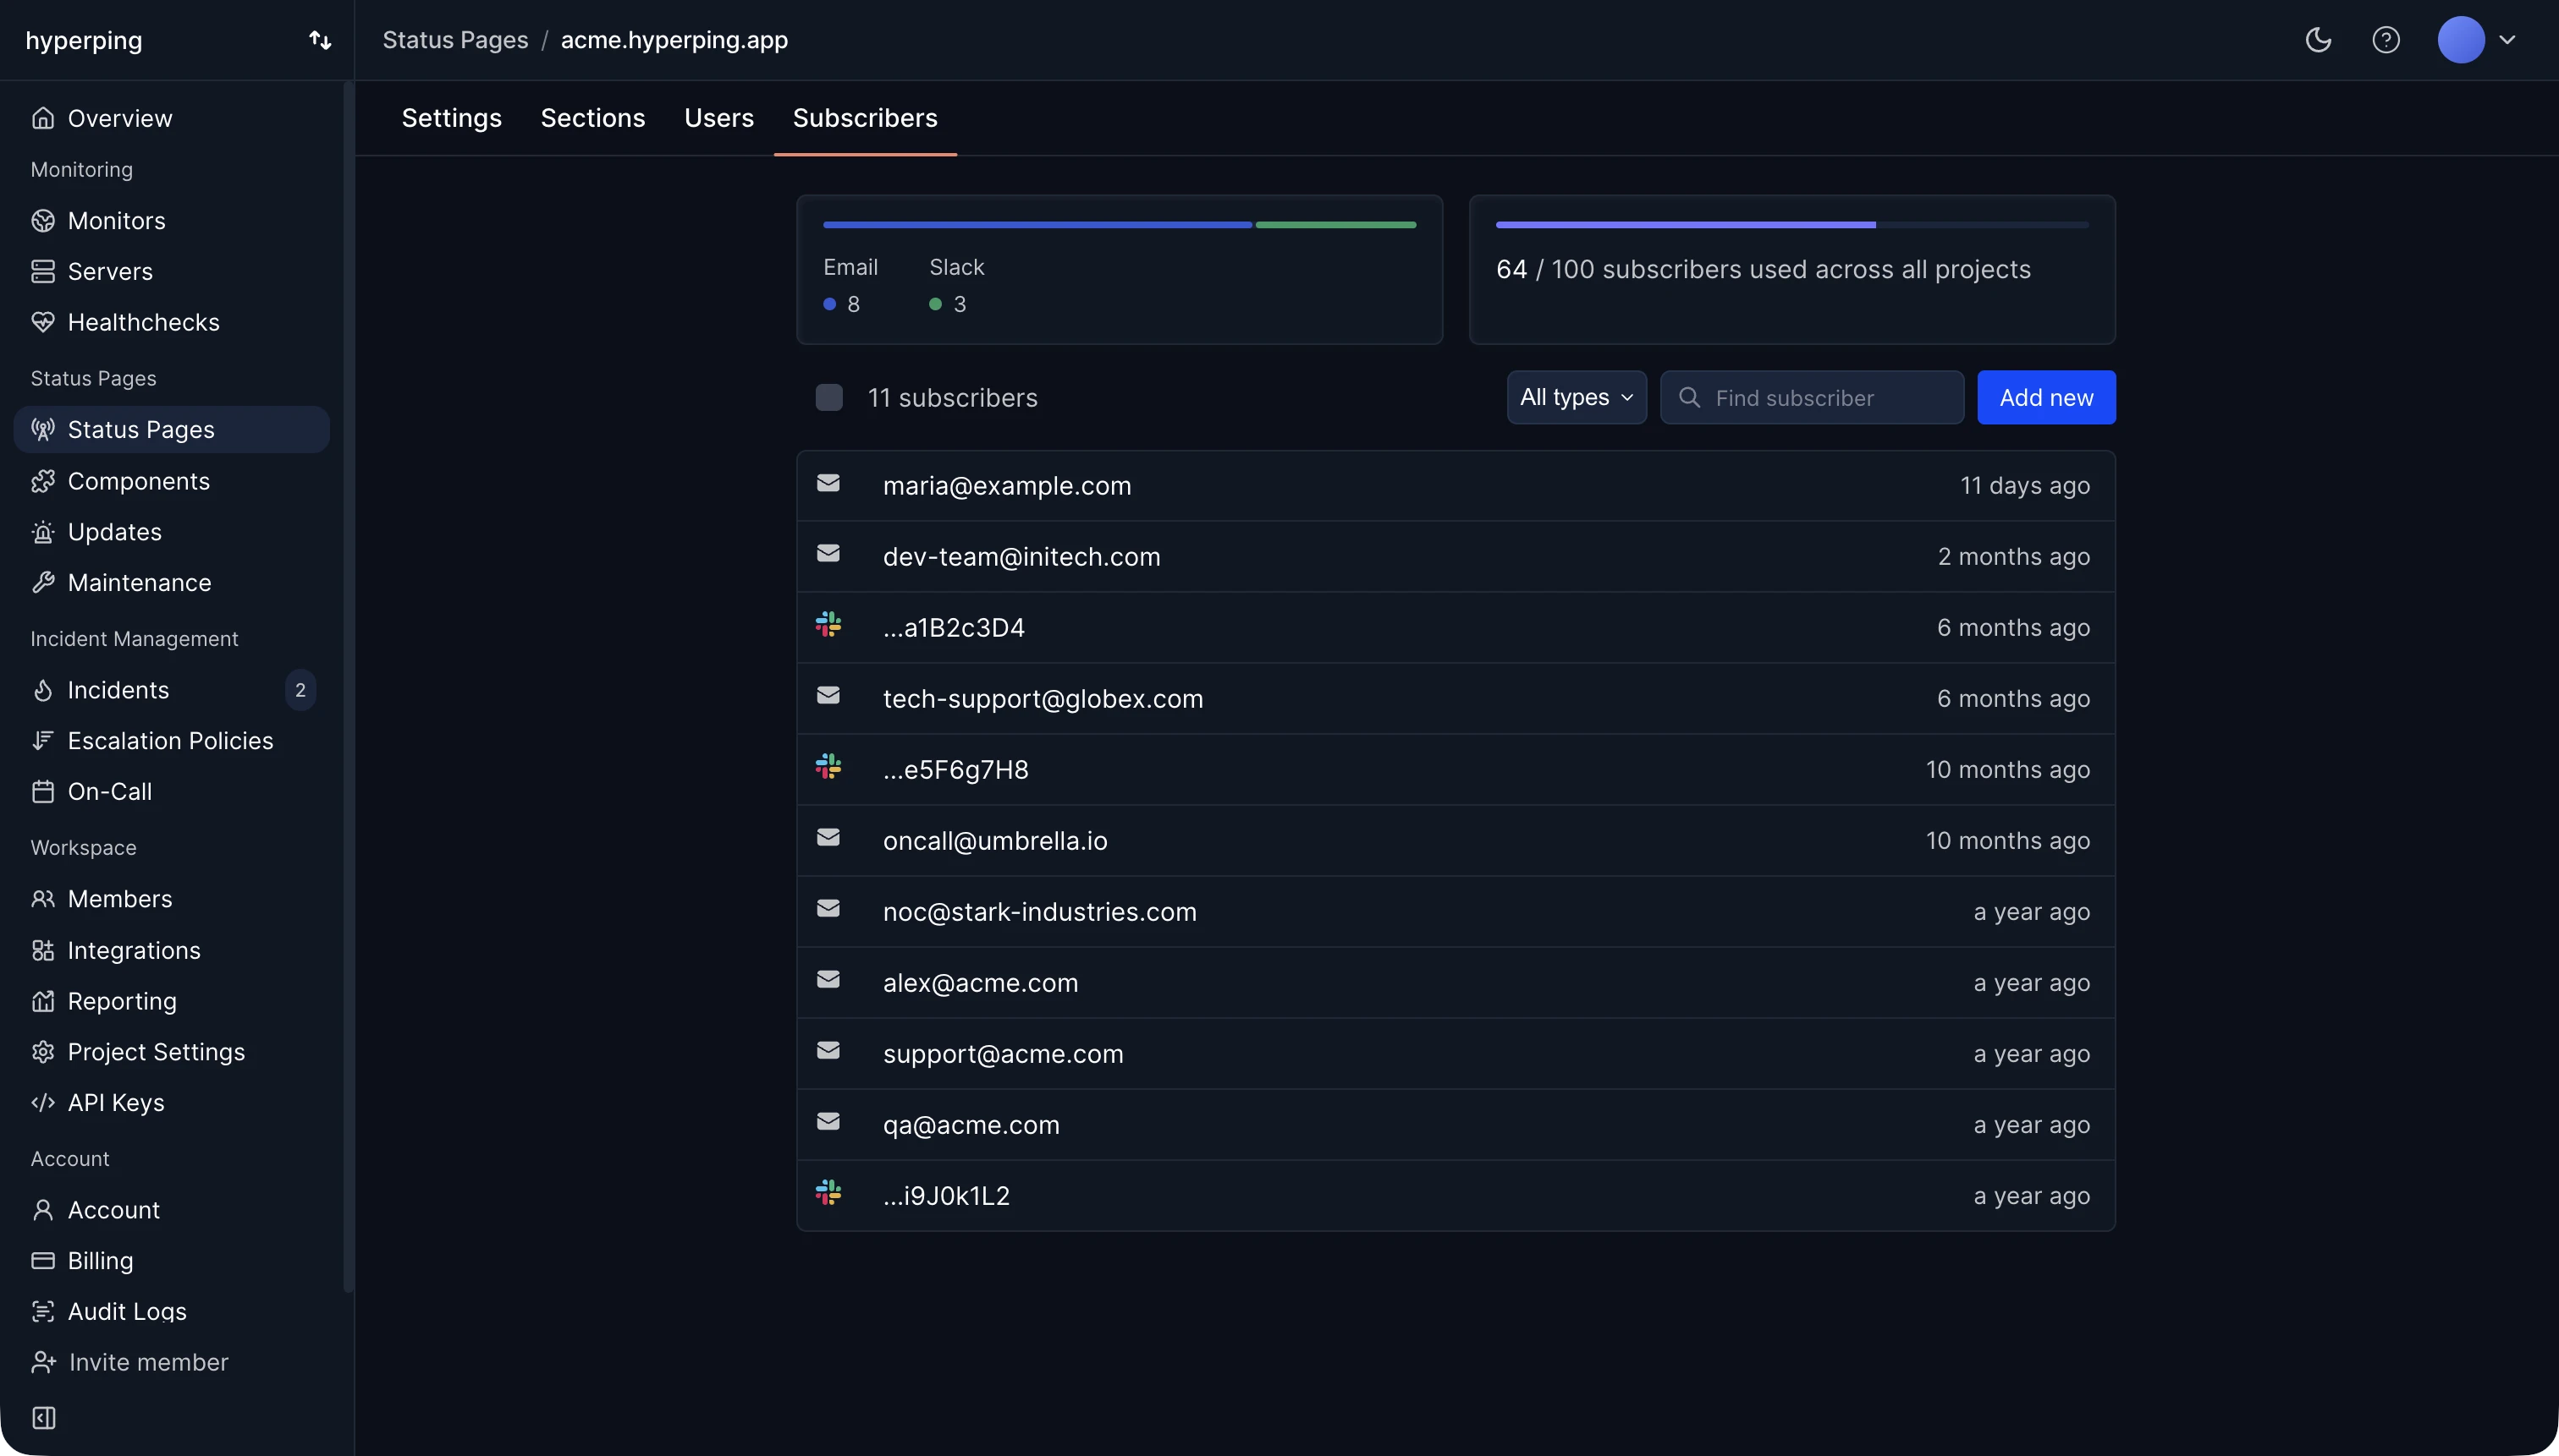
Task: Click the Account person icon
Action: (42, 1210)
